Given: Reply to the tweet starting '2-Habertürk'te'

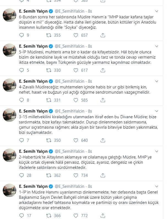Looking at the screenshot, I should pos(22,175).
